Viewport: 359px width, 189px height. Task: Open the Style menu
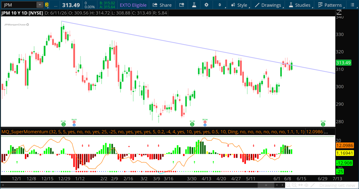240,5
